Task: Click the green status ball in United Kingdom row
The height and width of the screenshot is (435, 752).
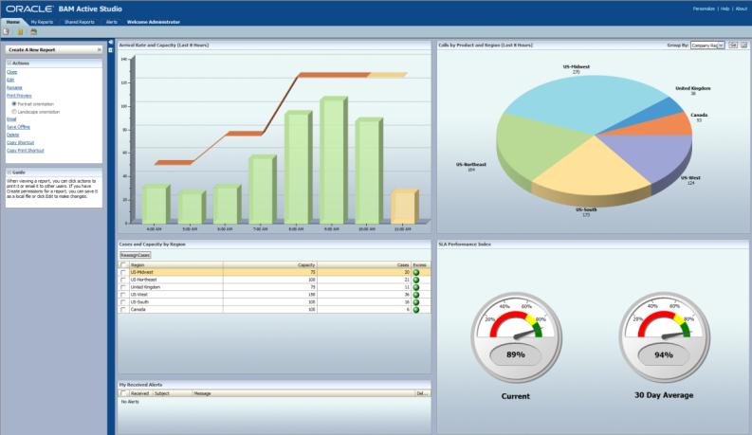Action: point(415,287)
